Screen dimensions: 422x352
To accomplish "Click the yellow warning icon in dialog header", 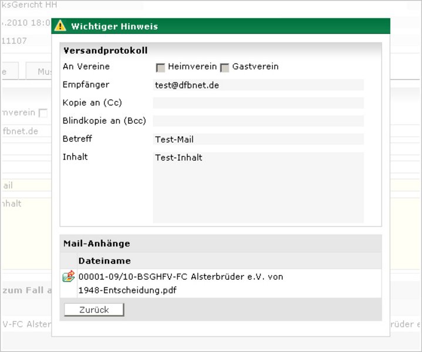I will [x=60, y=26].
